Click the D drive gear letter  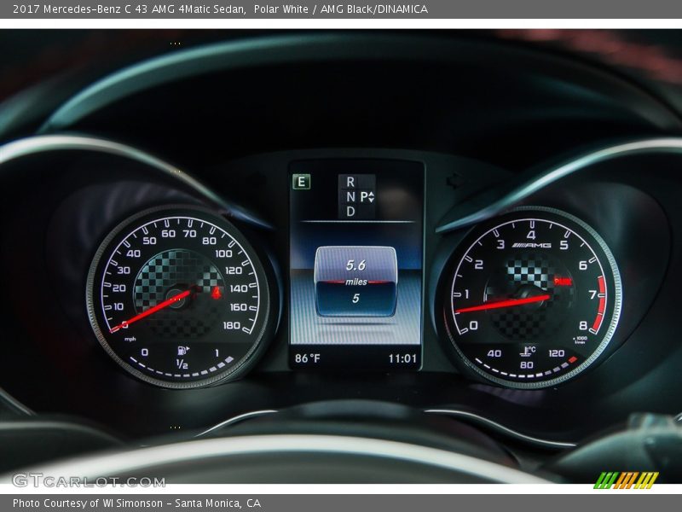350,212
